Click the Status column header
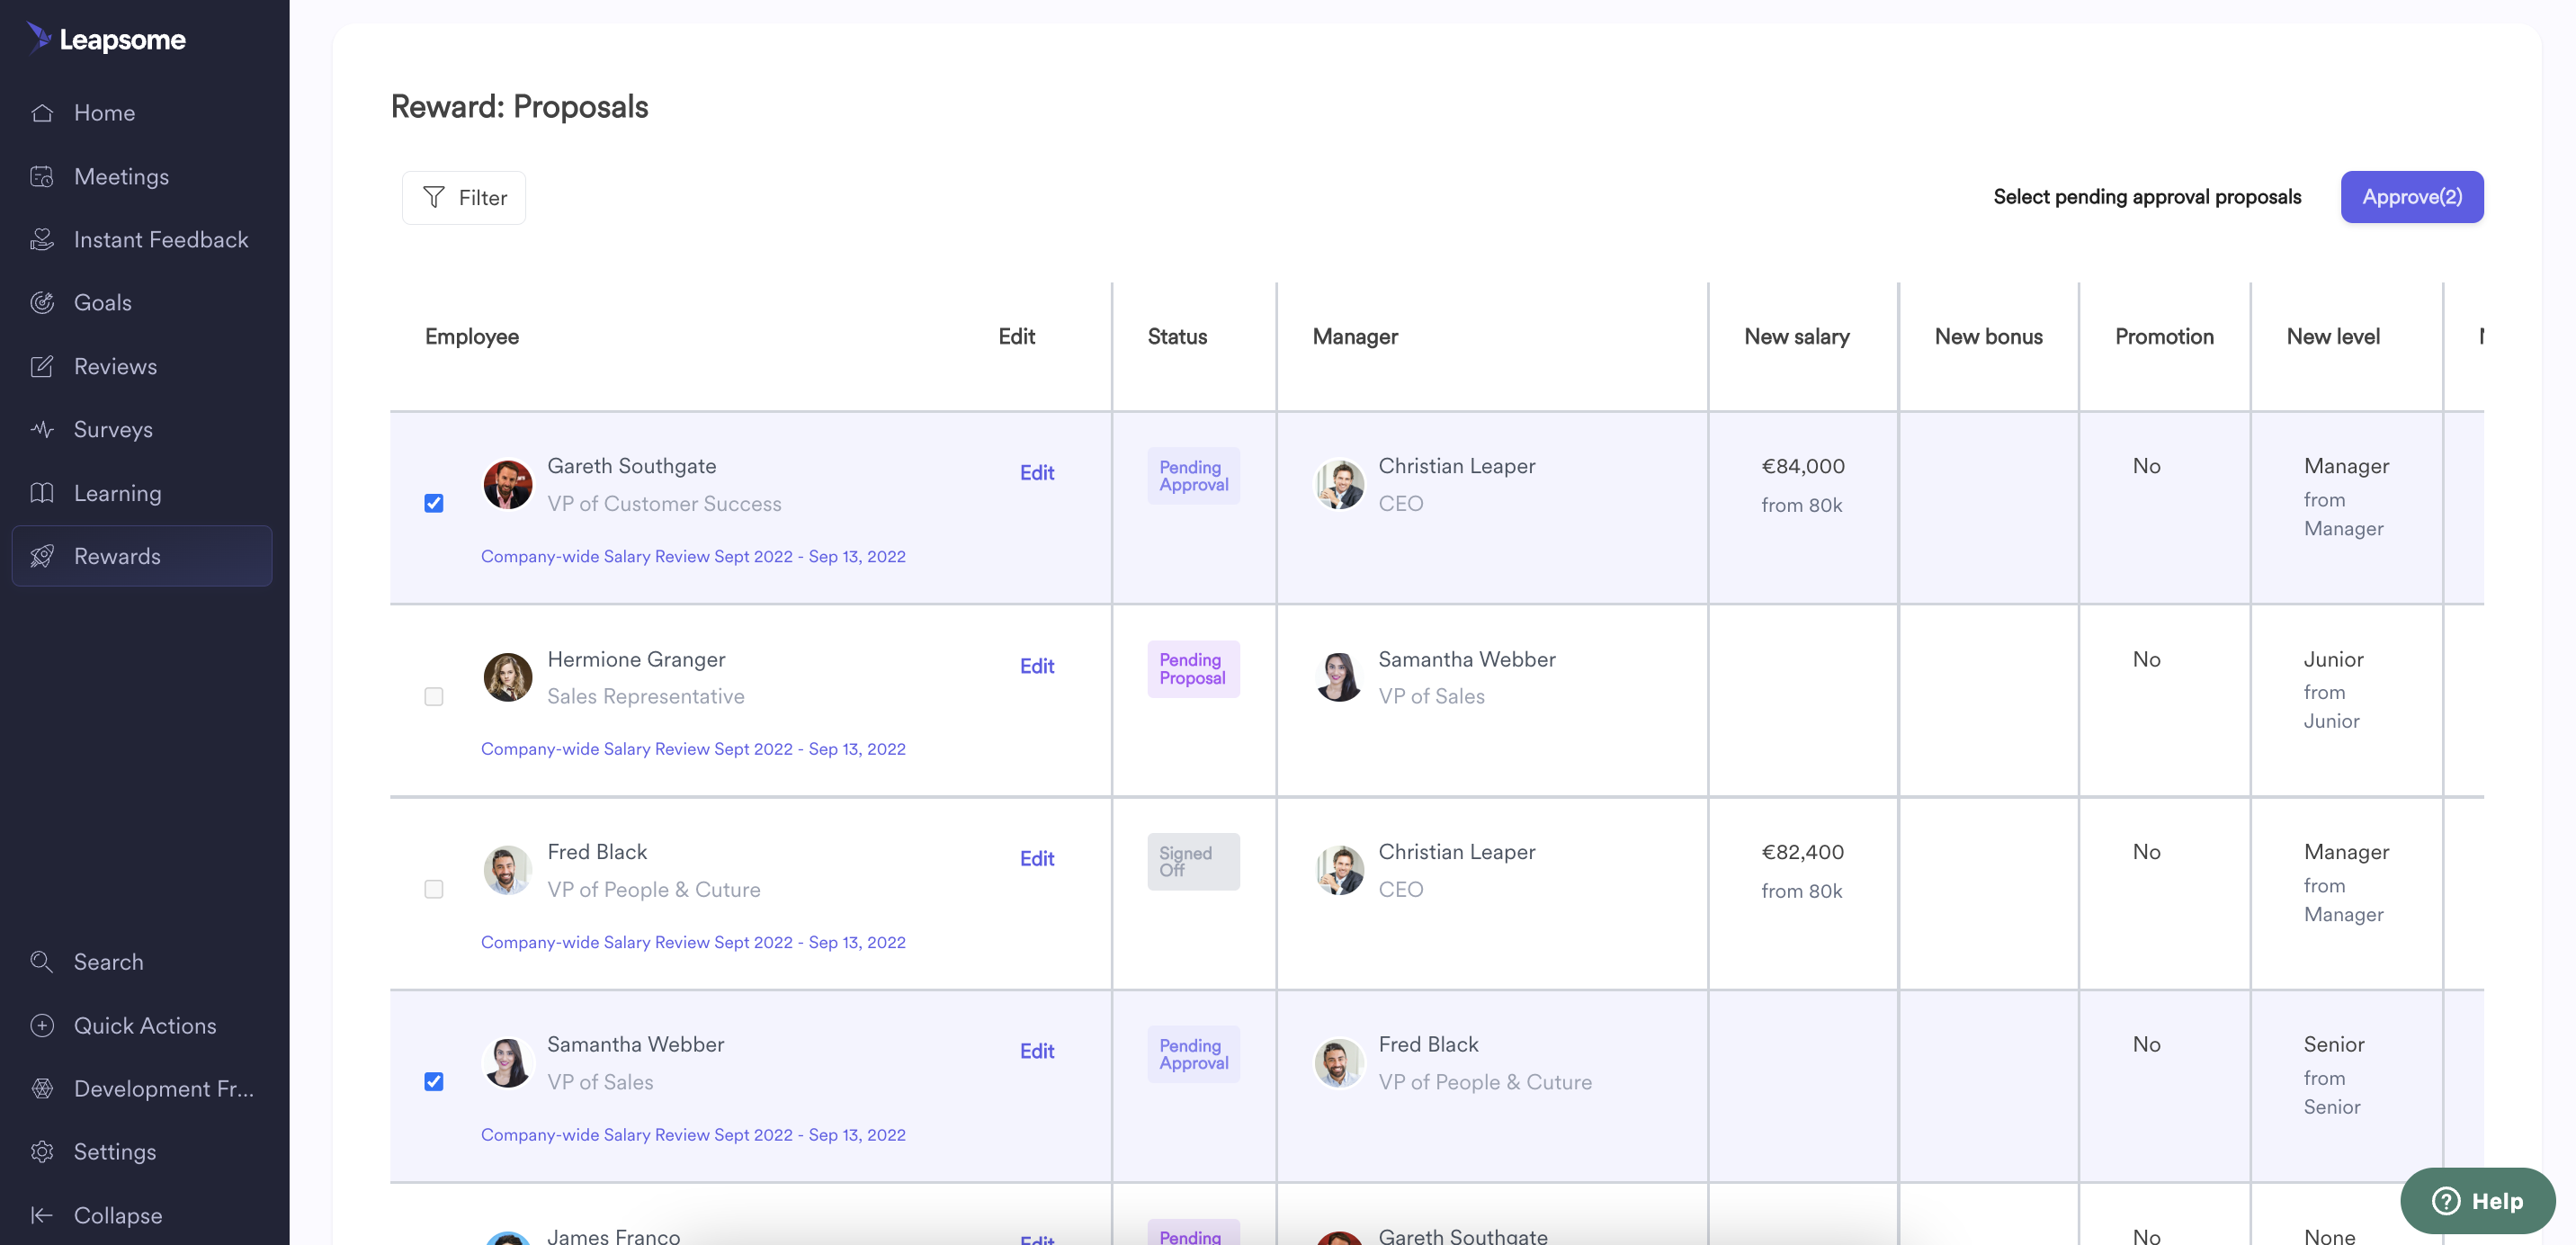The width and height of the screenshot is (2576, 1245). coord(1177,337)
